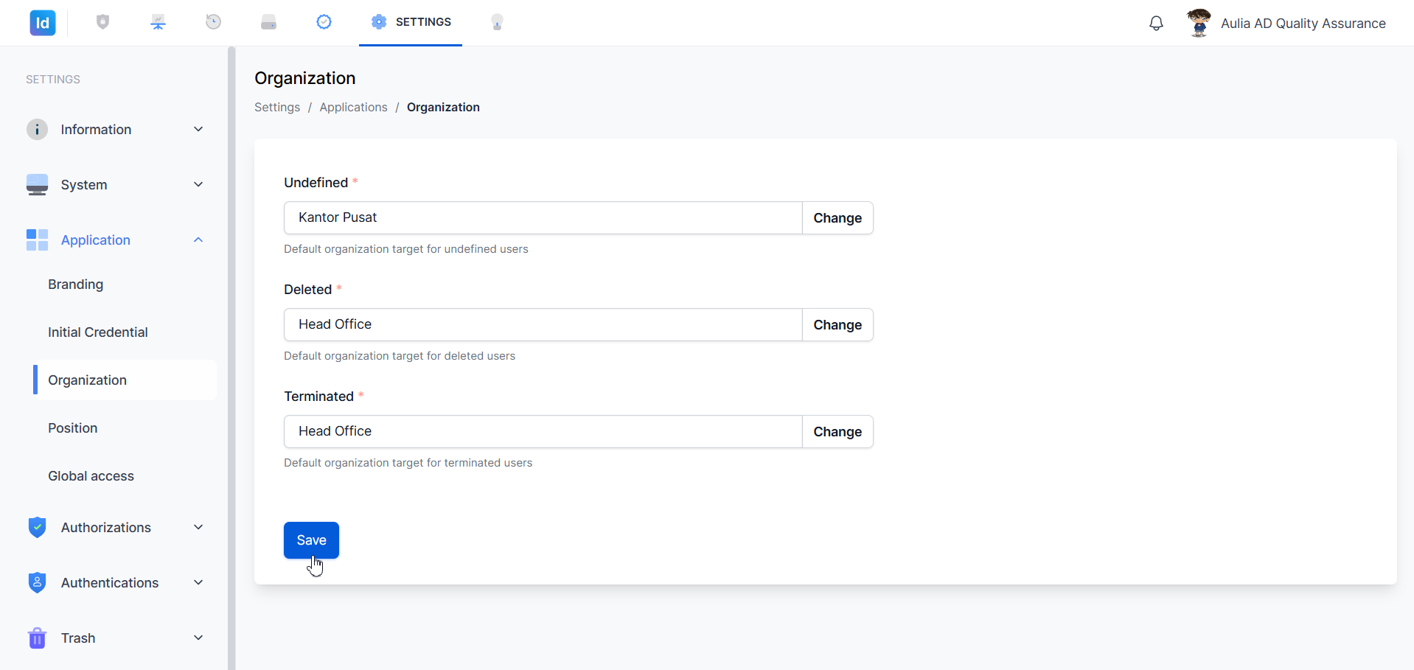Collapse the Application section chevron
1414x670 pixels.
coord(198,240)
